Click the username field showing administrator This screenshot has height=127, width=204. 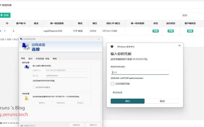pos(66,75)
